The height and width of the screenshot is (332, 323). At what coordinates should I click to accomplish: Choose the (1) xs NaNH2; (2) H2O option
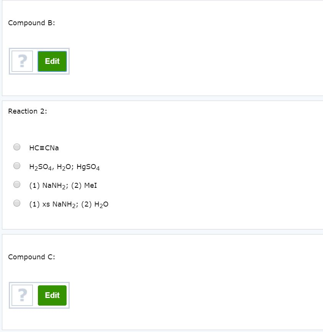pyautogui.click(x=69, y=203)
